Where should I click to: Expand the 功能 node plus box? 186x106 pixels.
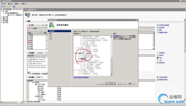[2, 17]
